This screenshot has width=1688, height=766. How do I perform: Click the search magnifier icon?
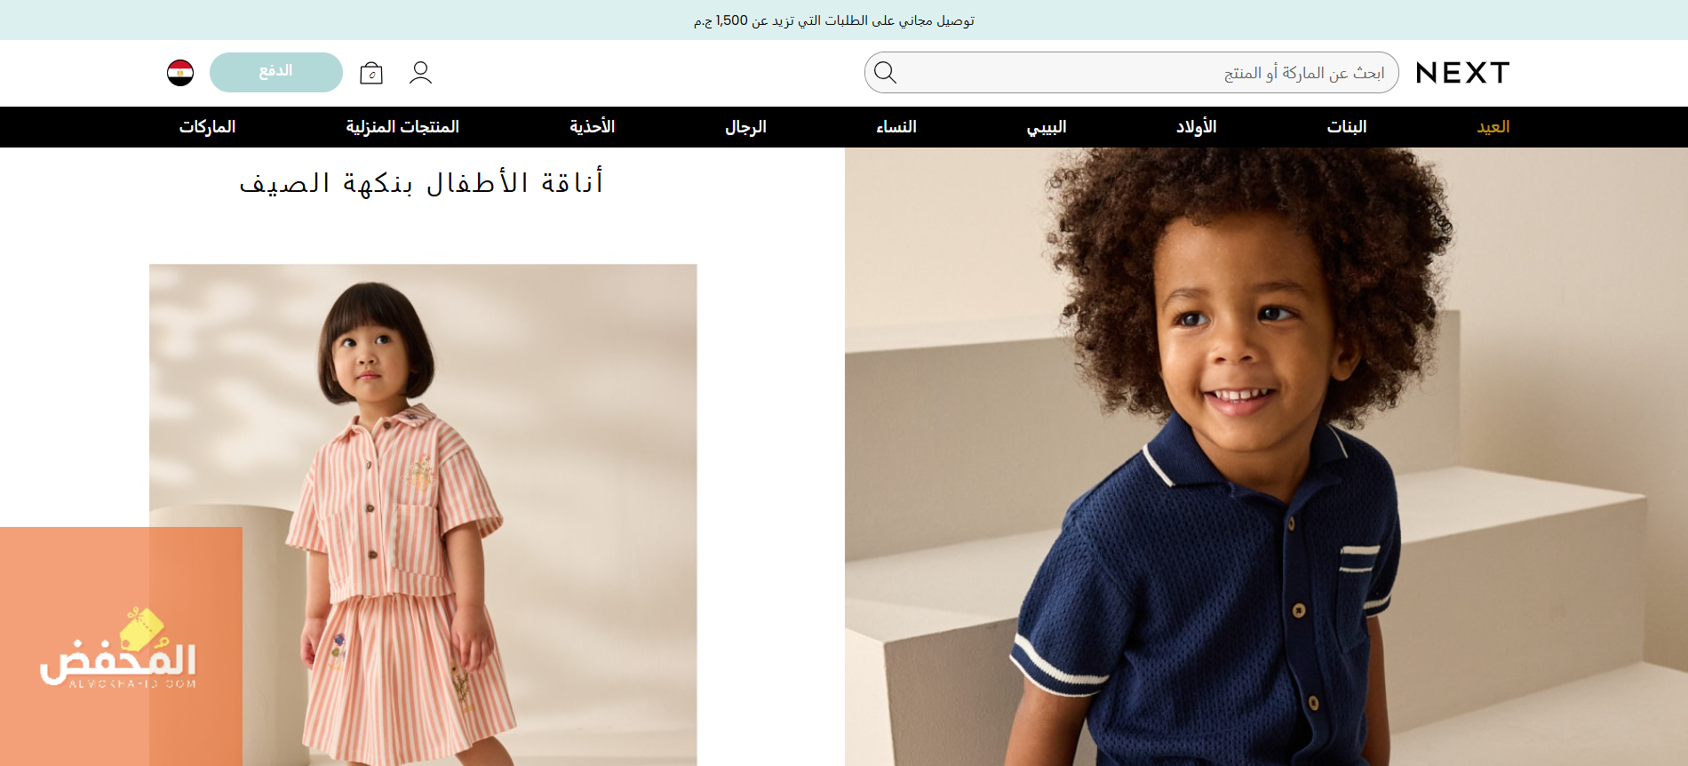pos(886,72)
